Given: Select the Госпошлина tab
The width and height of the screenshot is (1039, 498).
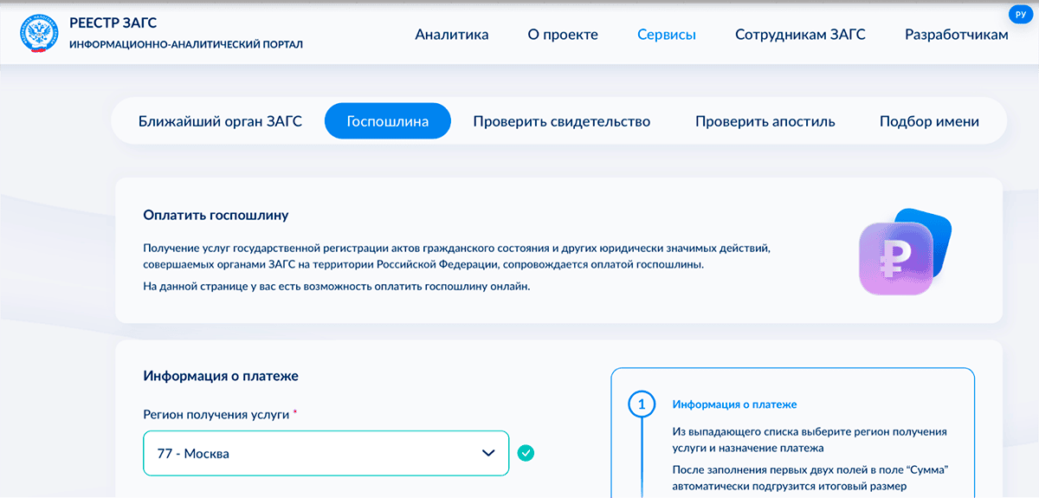Looking at the screenshot, I should click(388, 120).
